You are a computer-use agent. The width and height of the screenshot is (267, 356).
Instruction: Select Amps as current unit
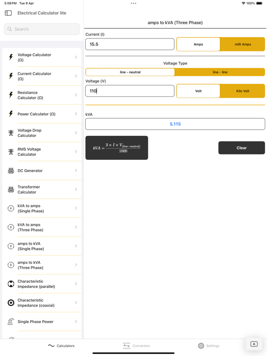click(198, 44)
